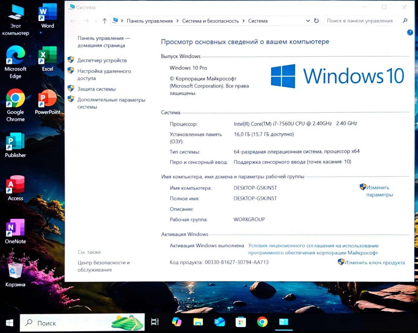Launch Outlook from the taskbar
The width and height of the screenshot is (418, 333).
click(219, 322)
